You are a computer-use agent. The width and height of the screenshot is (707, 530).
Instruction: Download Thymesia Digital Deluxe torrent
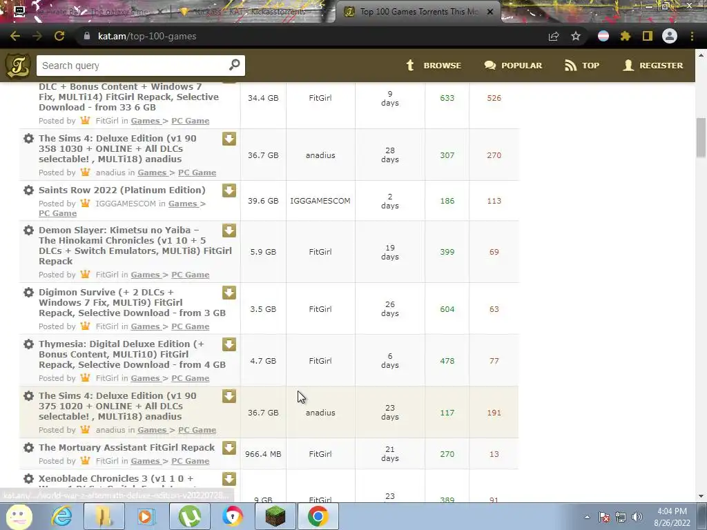(x=229, y=345)
